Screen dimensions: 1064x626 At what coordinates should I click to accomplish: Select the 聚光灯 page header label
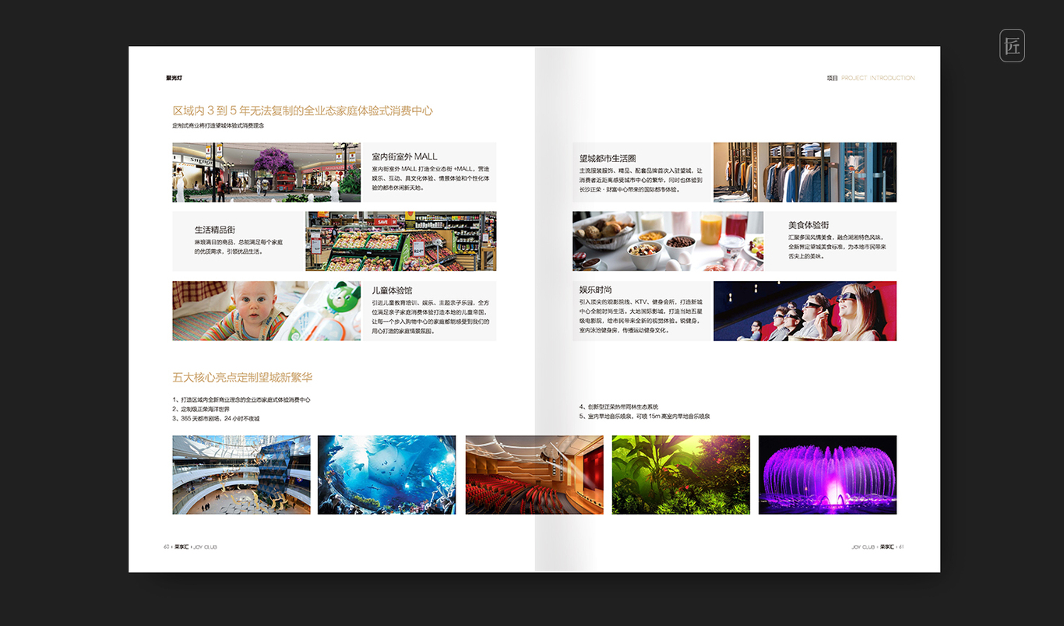click(x=174, y=78)
